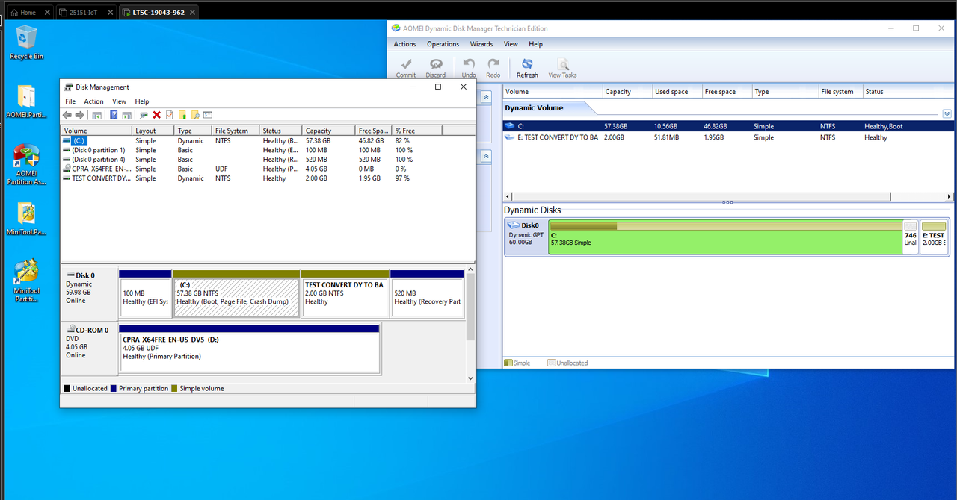Click the Refresh icon in AOMEI toolbar

click(527, 67)
